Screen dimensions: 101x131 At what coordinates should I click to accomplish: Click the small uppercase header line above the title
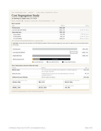point(35,12)
